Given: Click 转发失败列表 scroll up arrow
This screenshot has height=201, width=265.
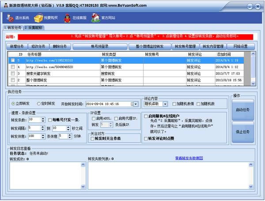Looking at the screenshot, I should pos(251,164).
